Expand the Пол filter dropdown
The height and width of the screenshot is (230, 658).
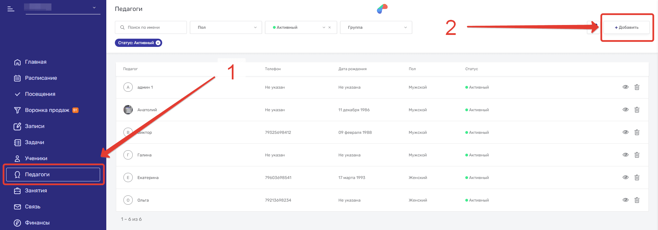click(226, 27)
